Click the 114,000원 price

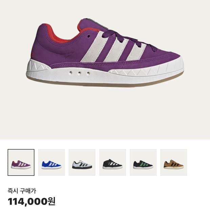pos(31,201)
